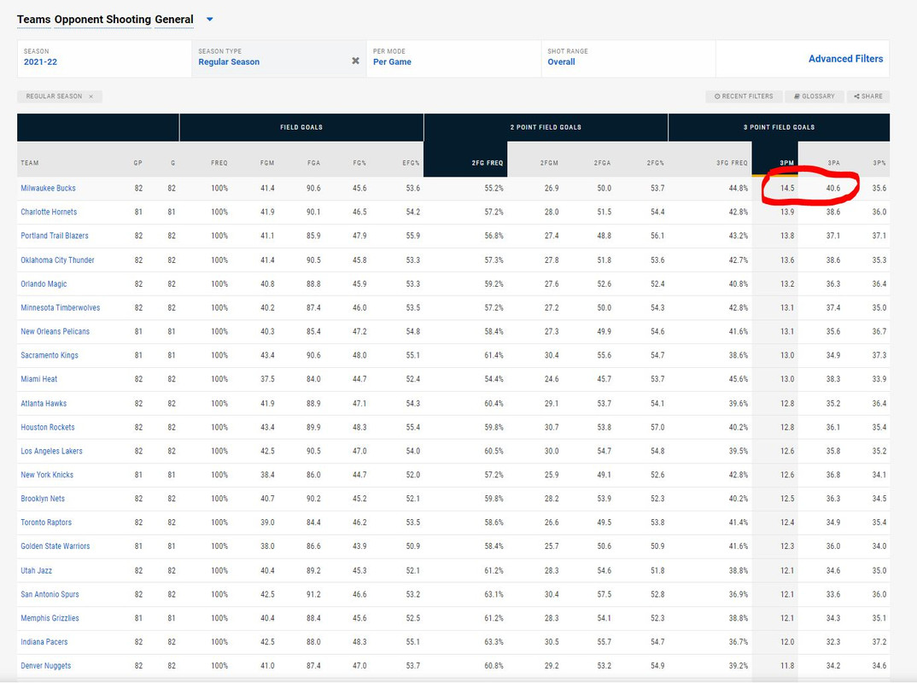
Task: Sort table by TEAM column
Action: click(x=30, y=163)
